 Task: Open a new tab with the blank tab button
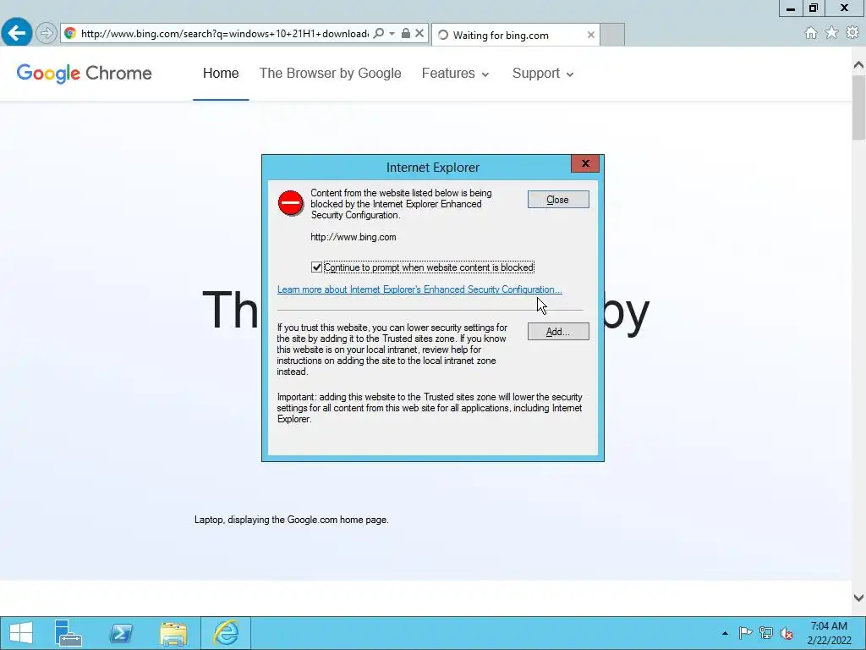click(x=612, y=35)
